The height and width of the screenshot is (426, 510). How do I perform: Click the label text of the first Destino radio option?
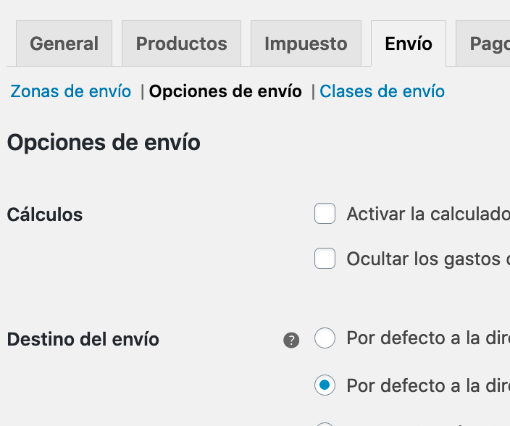(428, 338)
